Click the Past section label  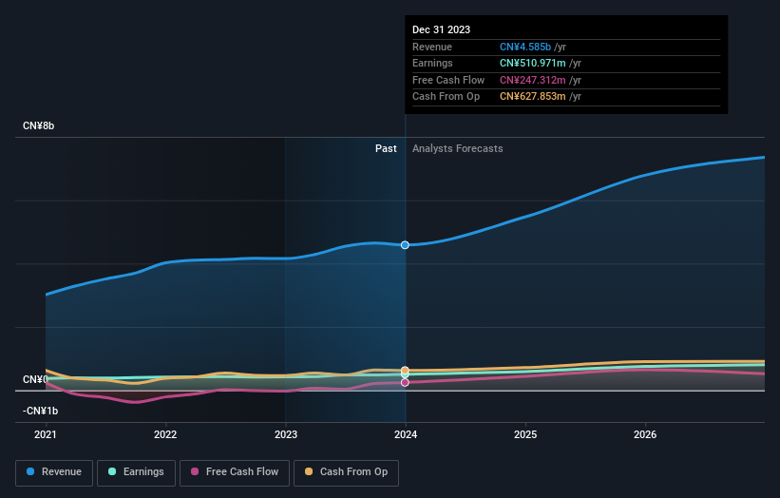coord(386,149)
